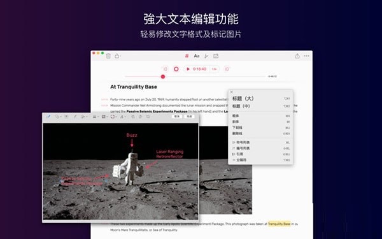382x239 pixels.
Task: Choose 编号列表 numbered list
Action: coord(260,148)
